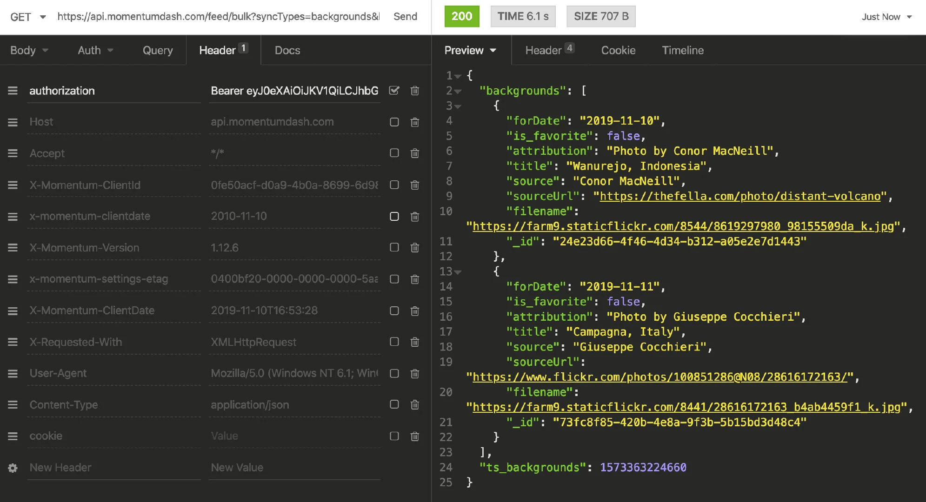Open the Timeline response tab

point(683,50)
